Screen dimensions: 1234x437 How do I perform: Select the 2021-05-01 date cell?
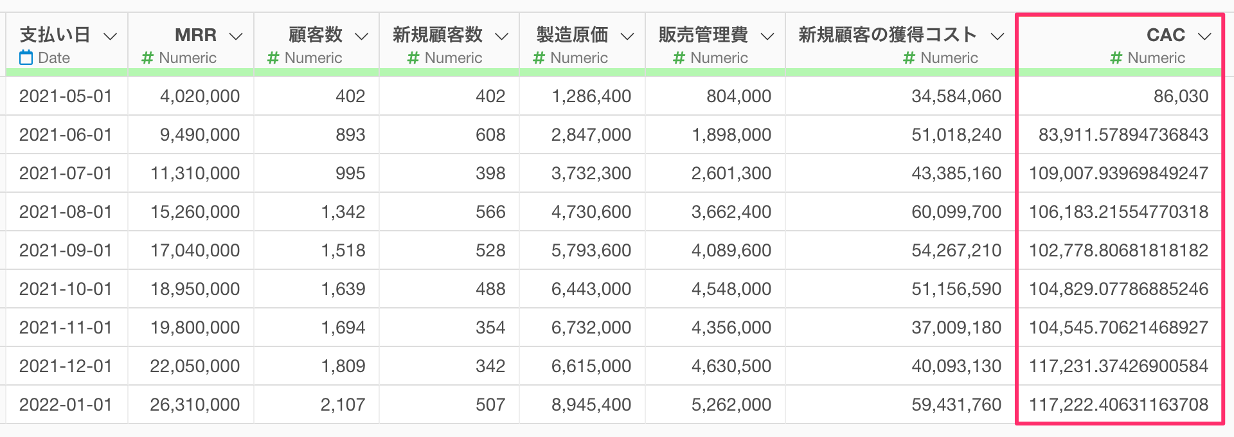pyautogui.click(x=66, y=96)
